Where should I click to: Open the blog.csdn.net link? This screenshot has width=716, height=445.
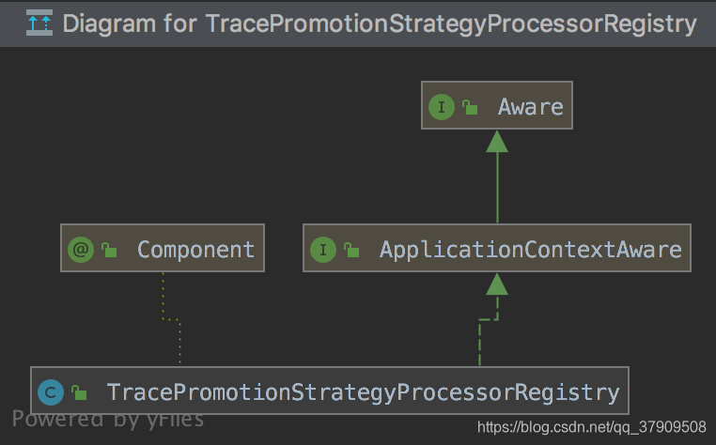591,427
